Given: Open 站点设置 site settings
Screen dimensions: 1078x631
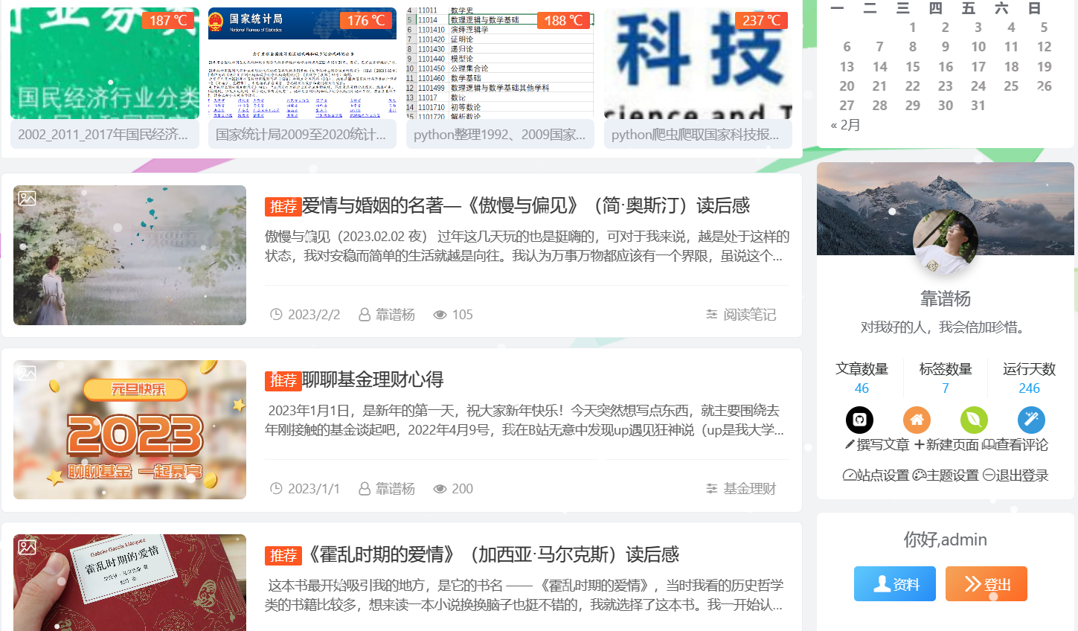Looking at the screenshot, I should coord(876,475).
